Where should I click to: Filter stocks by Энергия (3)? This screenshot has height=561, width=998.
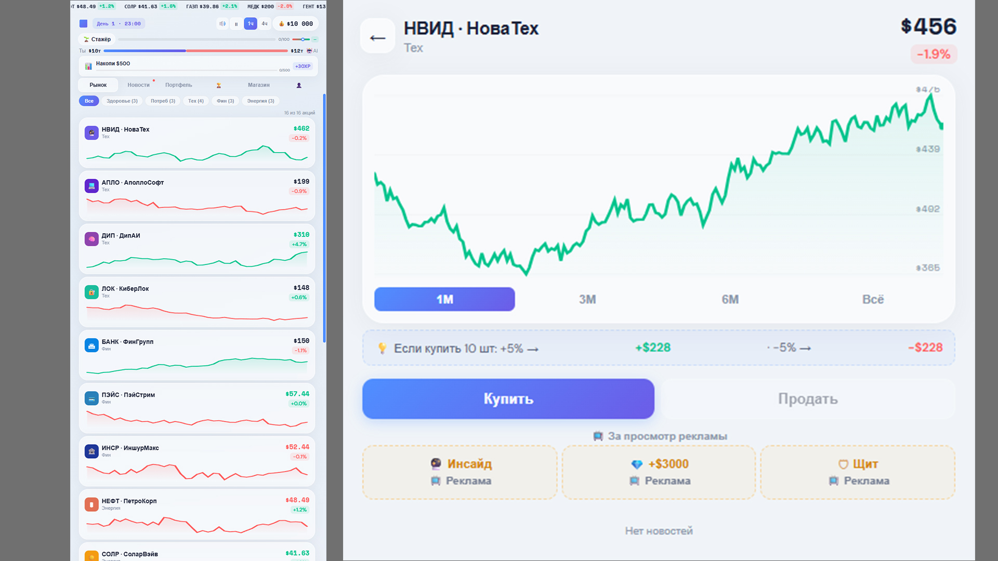pos(261,101)
